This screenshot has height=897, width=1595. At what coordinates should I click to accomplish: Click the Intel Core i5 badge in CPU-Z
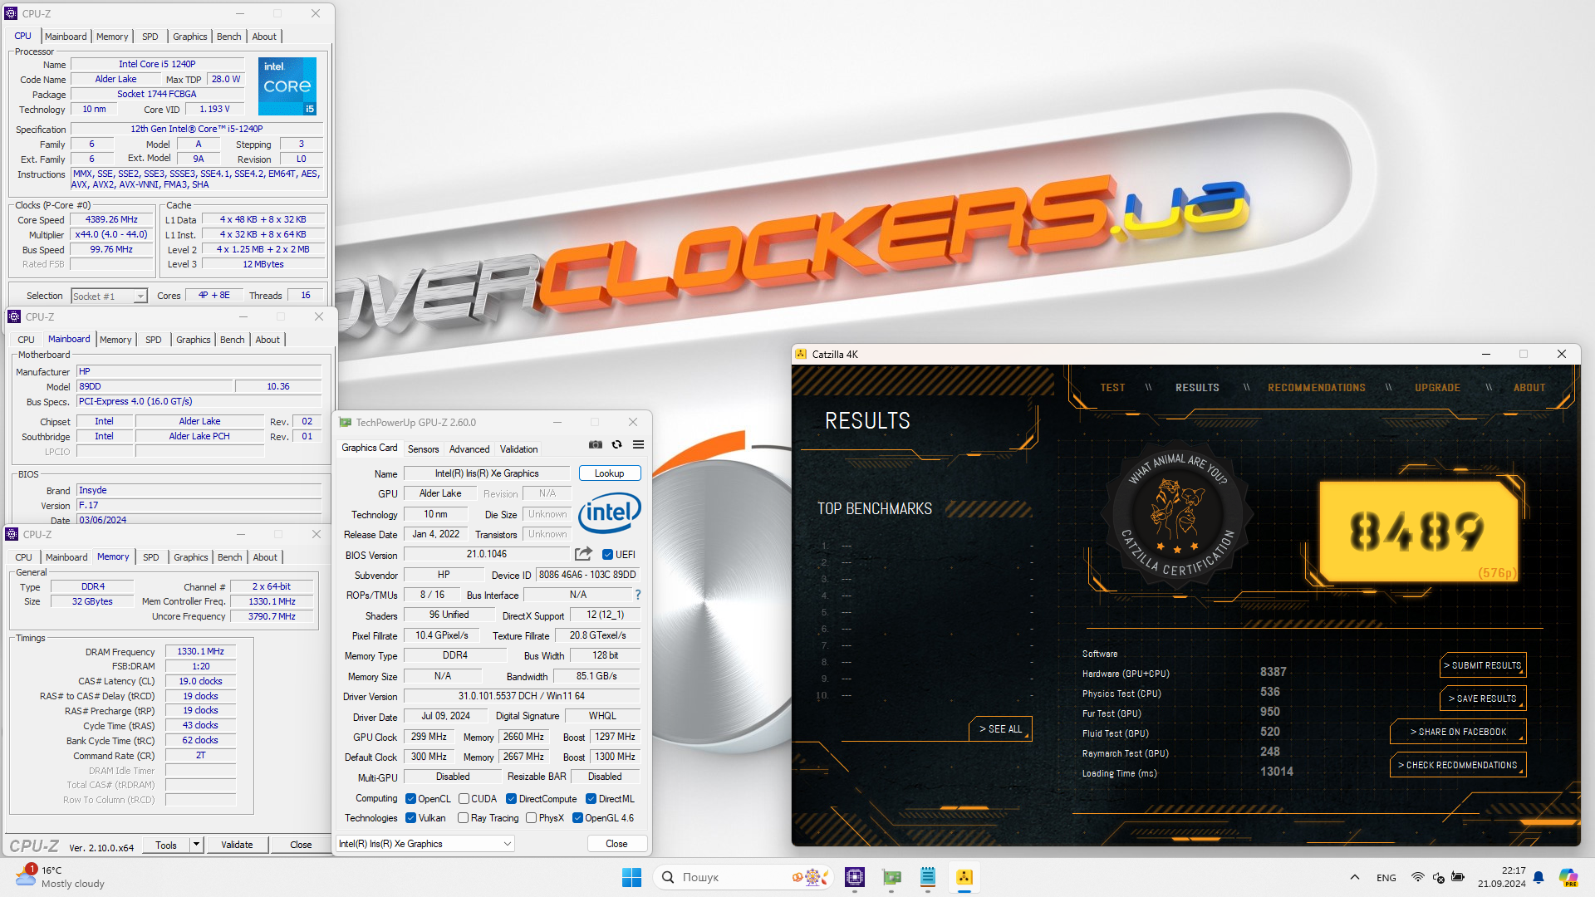pyautogui.click(x=287, y=86)
